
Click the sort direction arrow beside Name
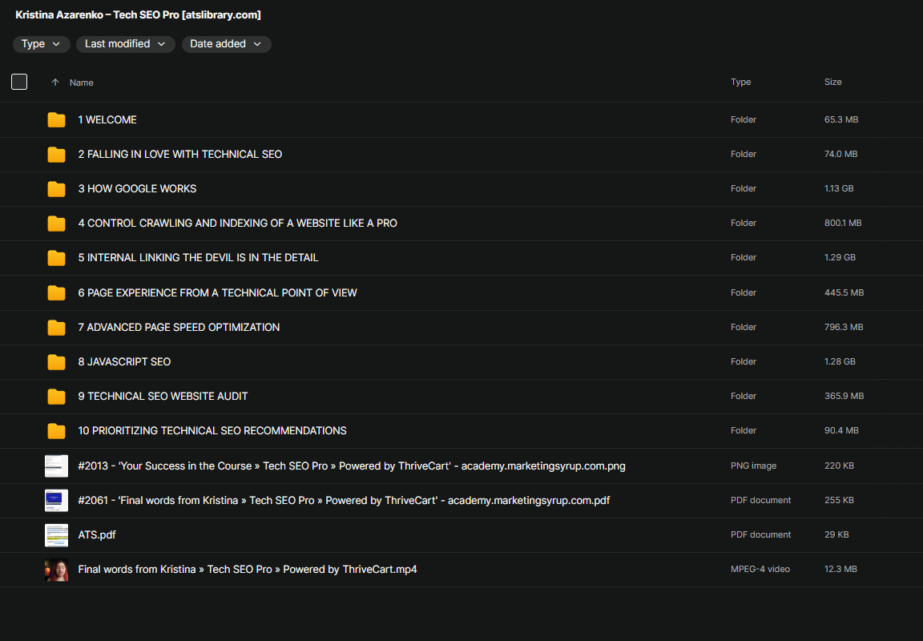[55, 83]
